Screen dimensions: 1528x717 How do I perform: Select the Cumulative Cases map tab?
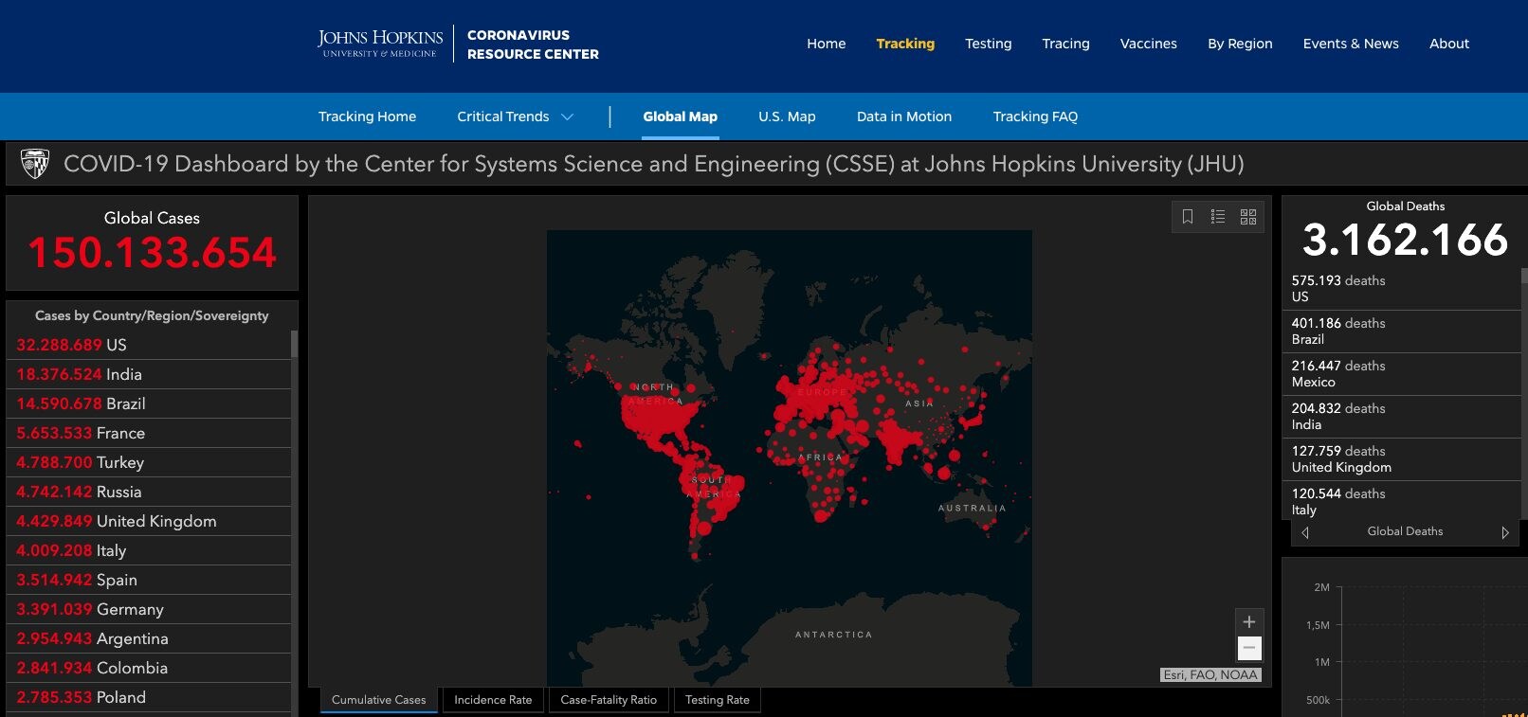tap(379, 700)
